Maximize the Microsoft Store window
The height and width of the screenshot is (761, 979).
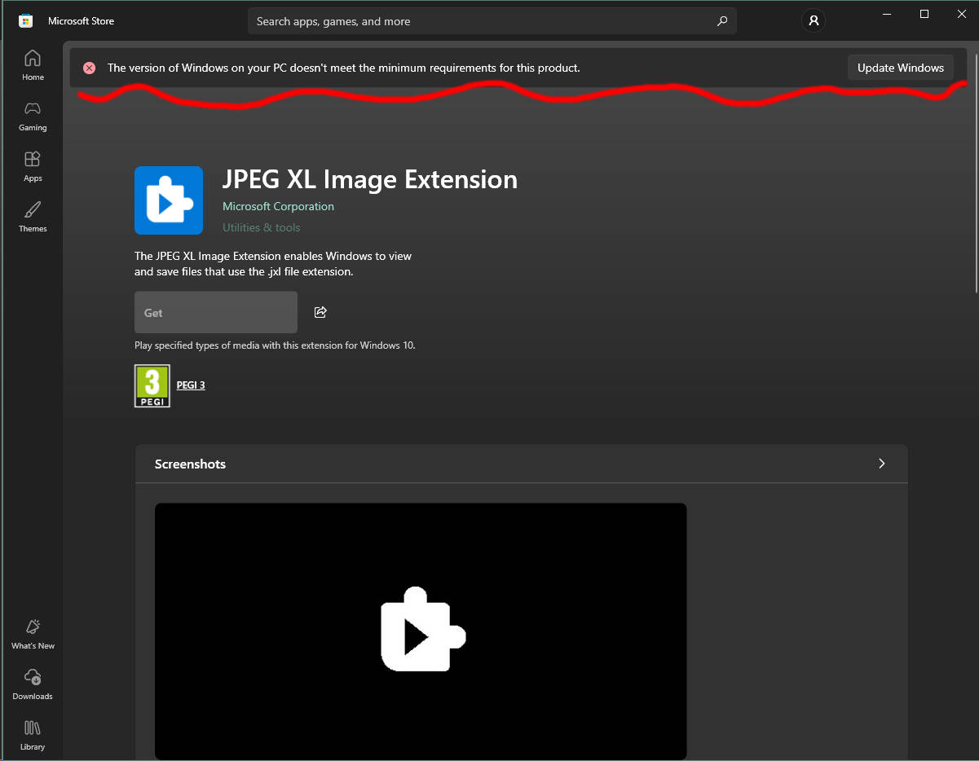pyautogui.click(x=924, y=14)
